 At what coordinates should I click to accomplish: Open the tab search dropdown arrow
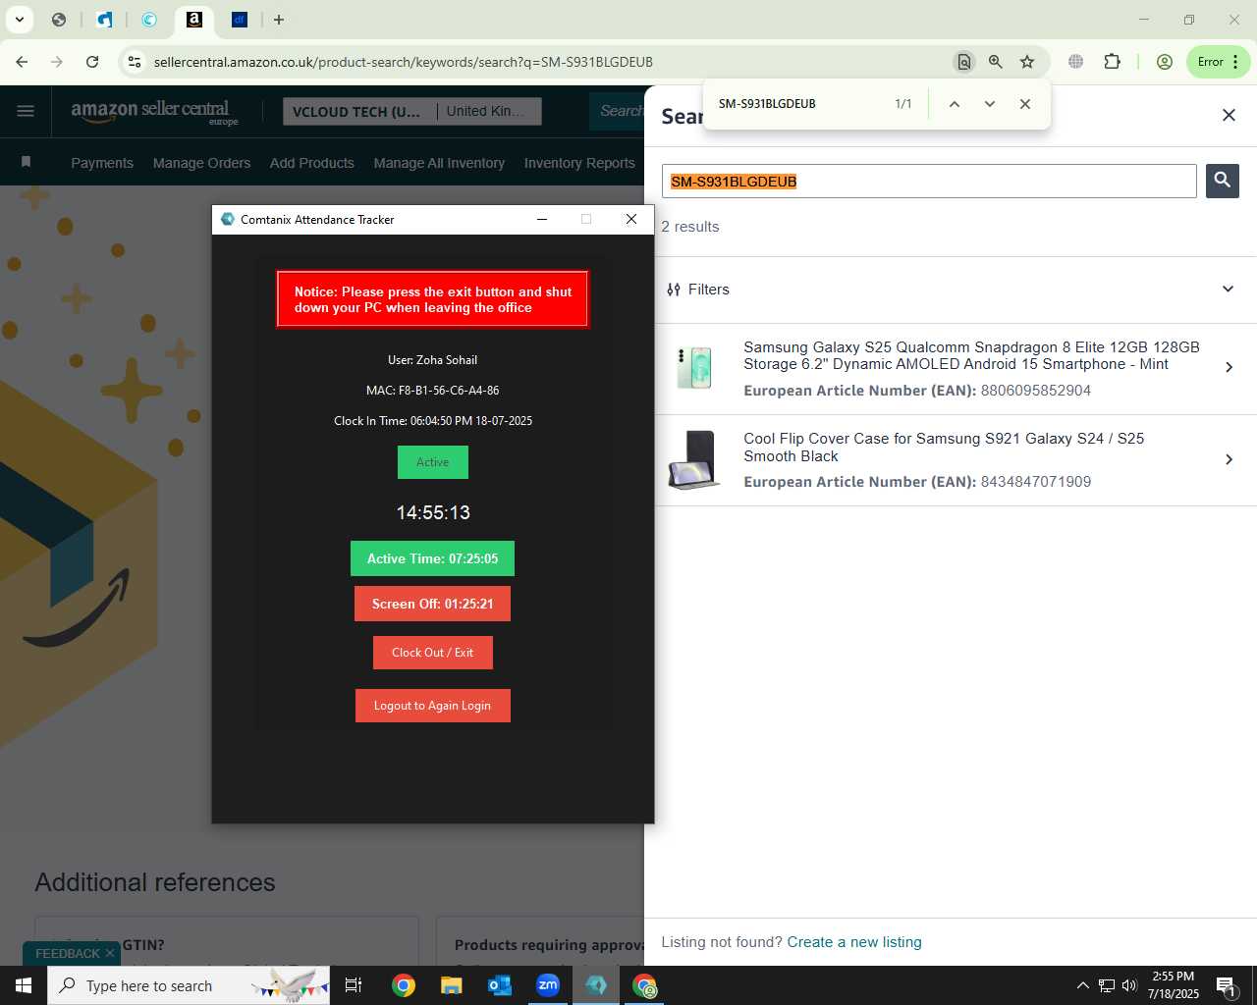19,20
